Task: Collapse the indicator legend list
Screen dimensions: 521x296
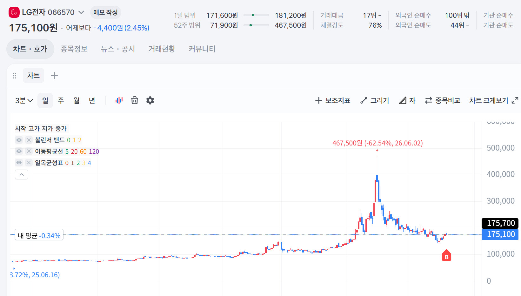Action: click(x=22, y=174)
